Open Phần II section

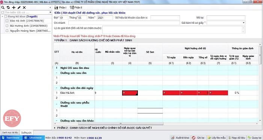pos(76,8)
